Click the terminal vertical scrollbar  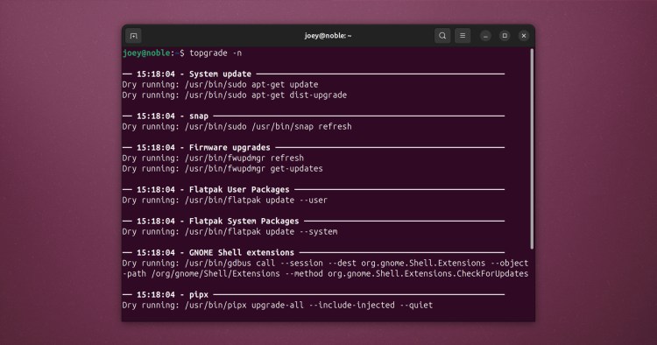[x=532, y=149]
